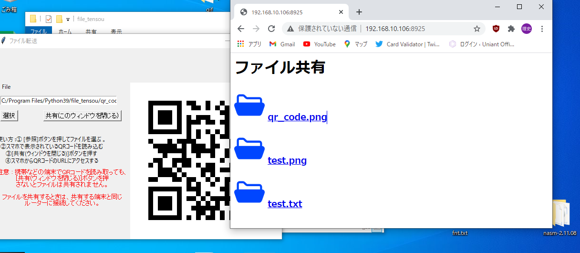Viewport: 580px width, 253px height.
Task: Minimize the Chrome window
Action: click(497, 7)
